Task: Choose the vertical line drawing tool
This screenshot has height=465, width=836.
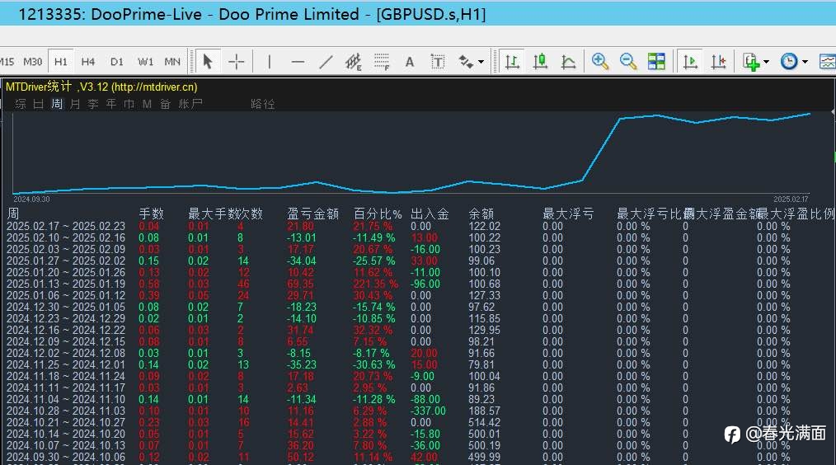Action: tap(270, 62)
